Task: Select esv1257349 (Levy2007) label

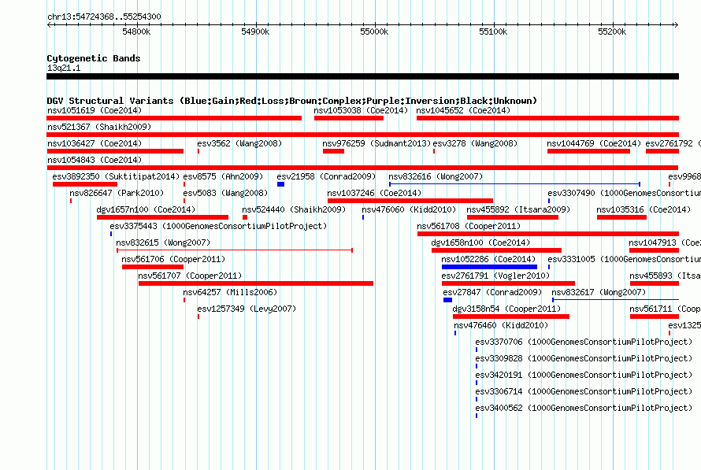Action: point(247,309)
